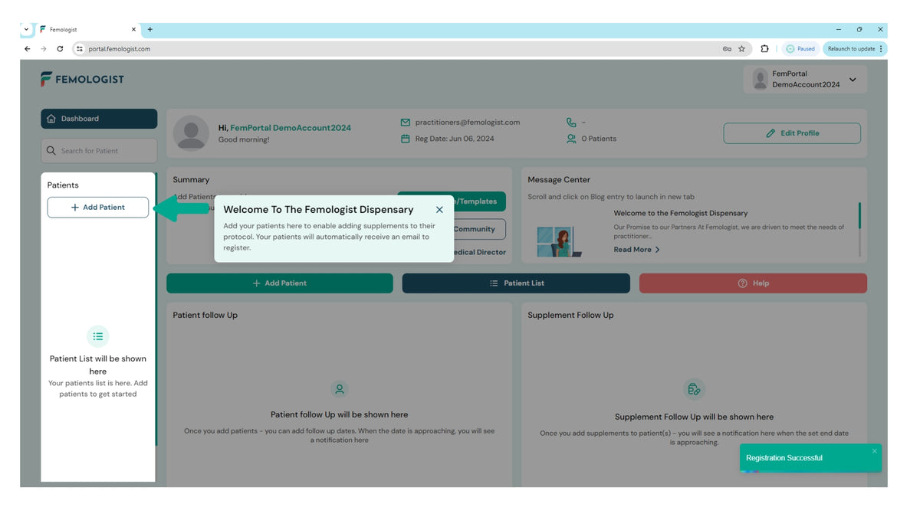Click the profile avatar picture
Image resolution: width=920 pixels, height=517 pixels.
click(191, 133)
